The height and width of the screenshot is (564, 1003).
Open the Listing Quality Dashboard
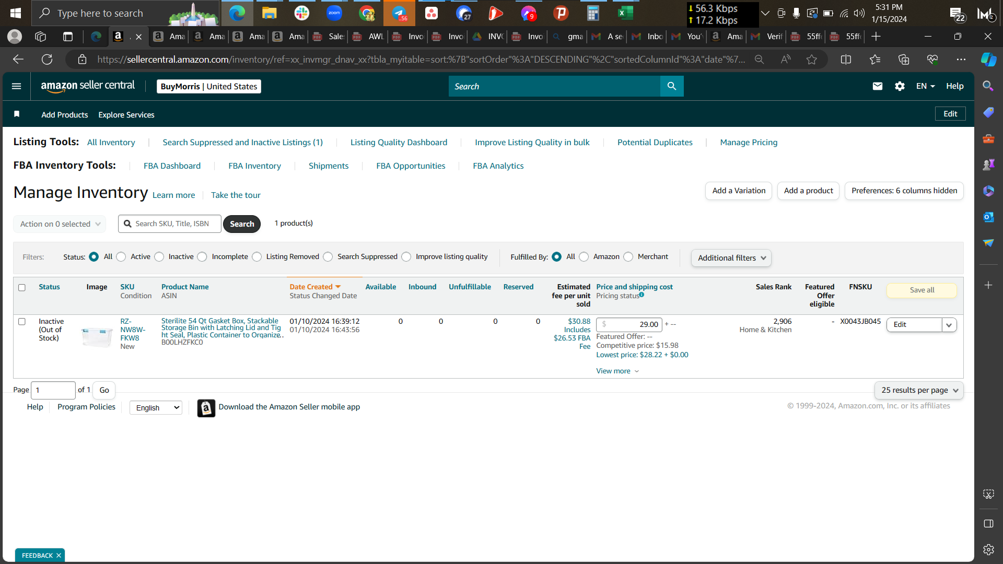399,143
